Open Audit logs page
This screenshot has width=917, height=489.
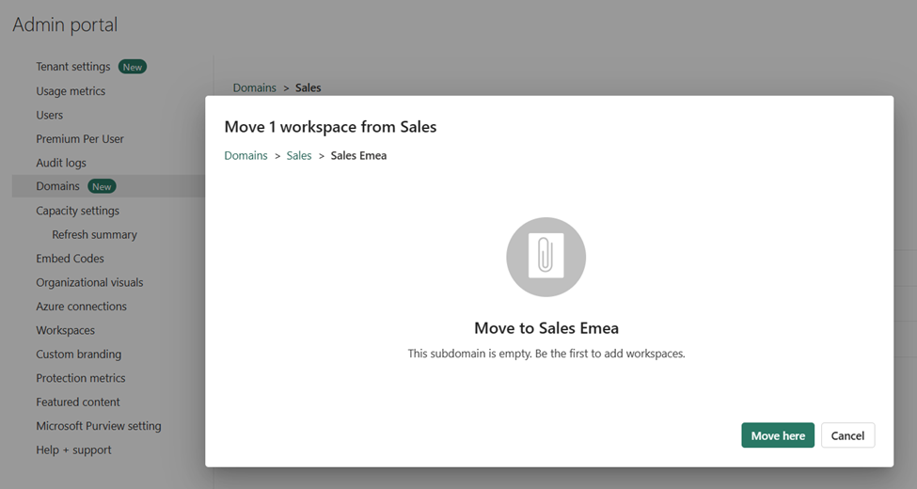[61, 163]
